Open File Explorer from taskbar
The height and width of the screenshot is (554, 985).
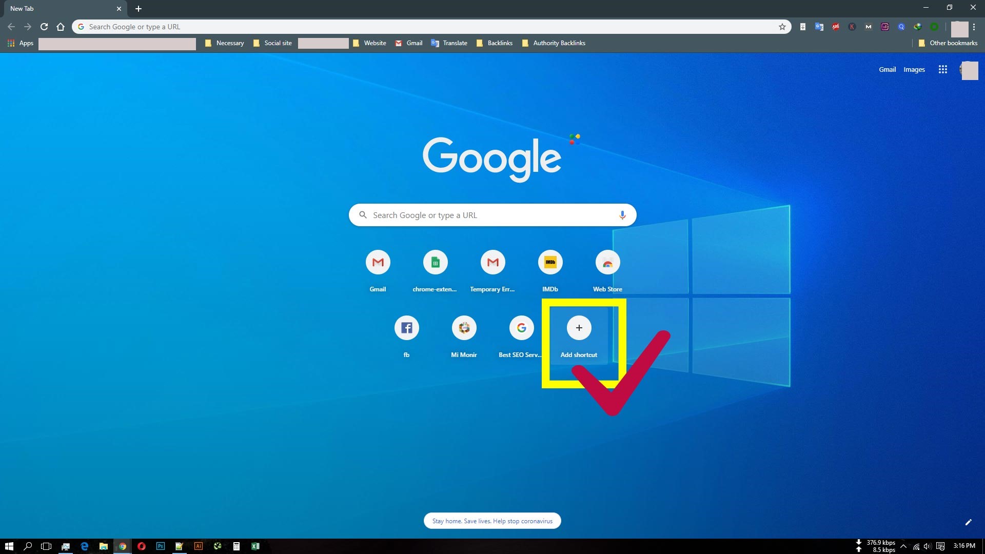(x=104, y=546)
